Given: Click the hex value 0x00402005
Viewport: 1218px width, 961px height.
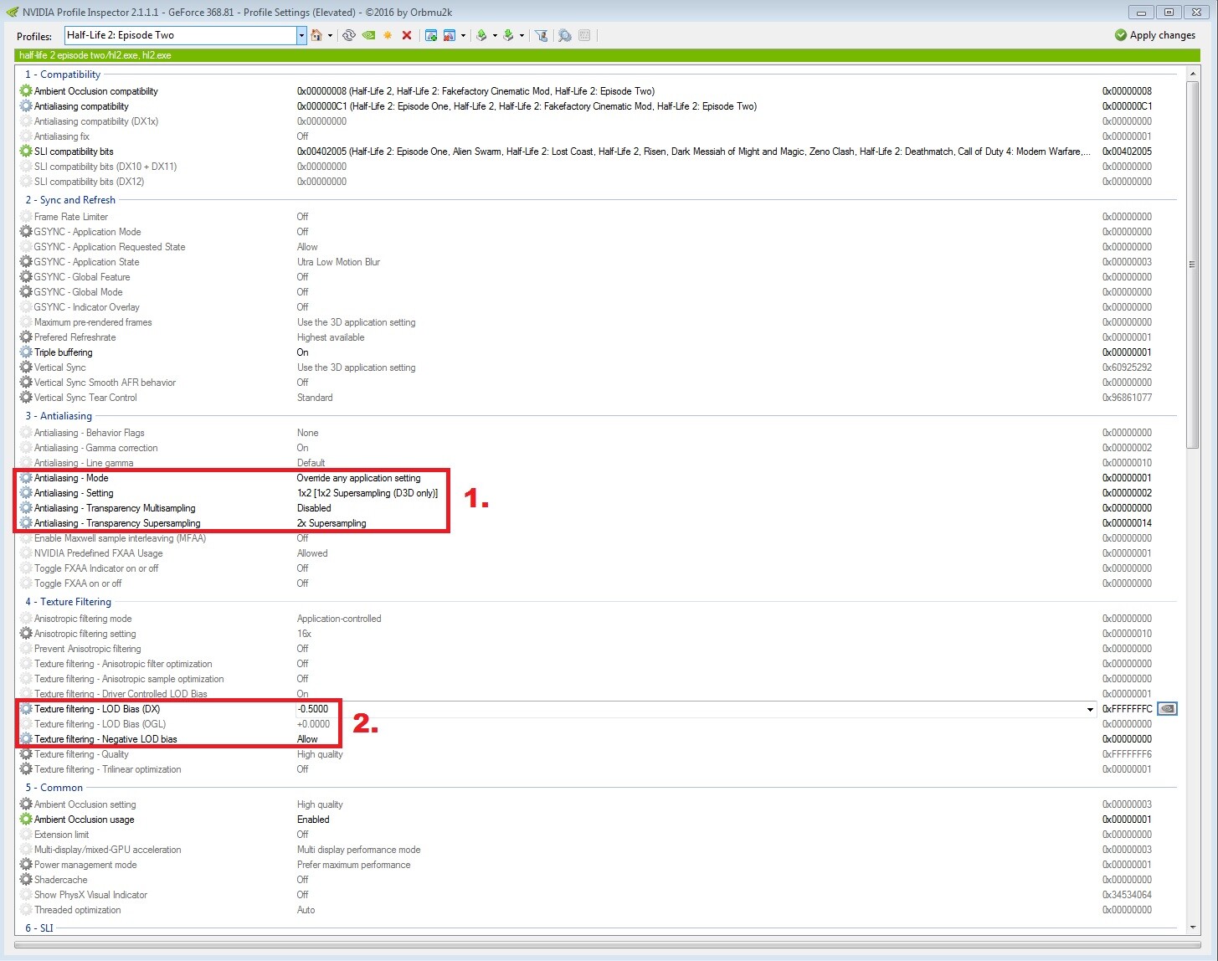Looking at the screenshot, I should [1127, 152].
